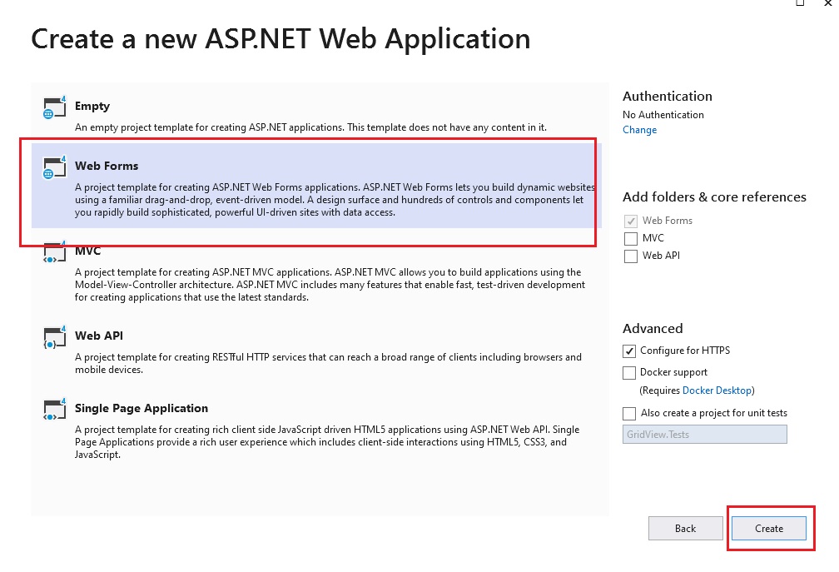This screenshot has width=839, height=572.
Task: Click the greyed Web Forms references checkbox
Action: click(x=631, y=221)
